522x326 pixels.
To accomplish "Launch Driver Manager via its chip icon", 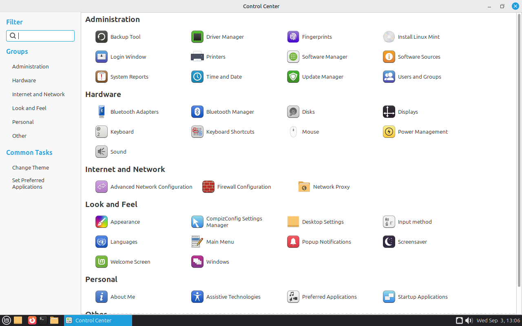I will pyautogui.click(x=197, y=37).
